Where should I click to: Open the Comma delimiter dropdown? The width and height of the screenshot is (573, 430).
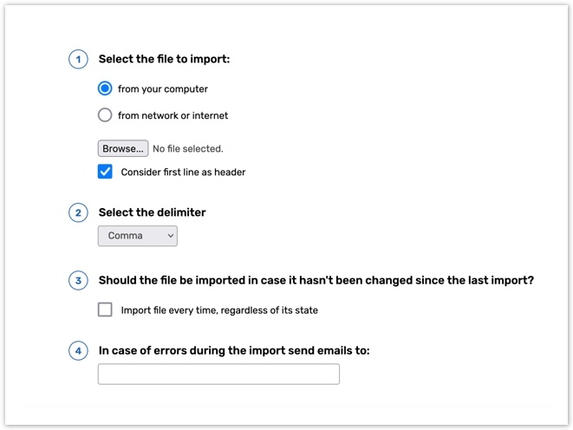[138, 236]
